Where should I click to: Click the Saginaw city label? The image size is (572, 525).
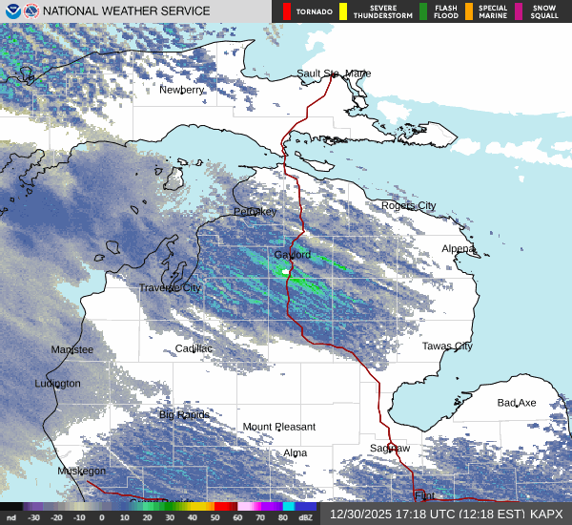pos(390,448)
